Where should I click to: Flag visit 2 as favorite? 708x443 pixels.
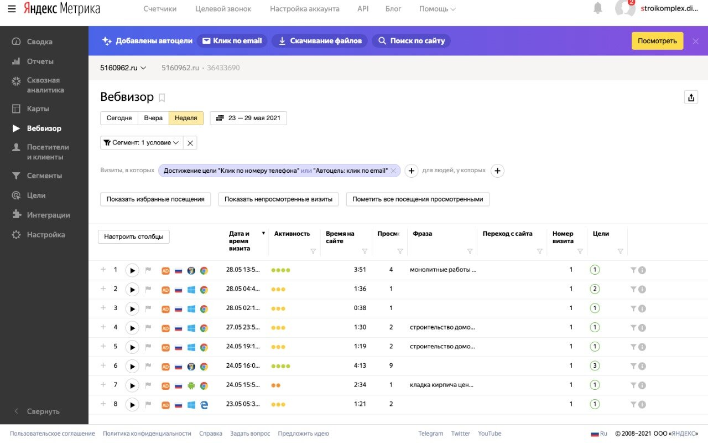(148, 289)
